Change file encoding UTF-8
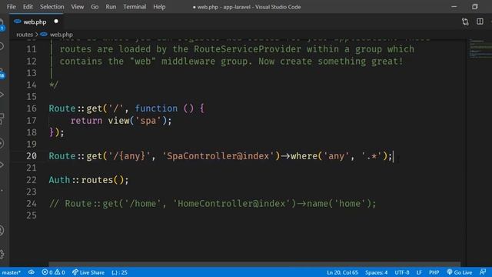The height and width of the screenshot is (277, 492). click(x=402, y=272)
